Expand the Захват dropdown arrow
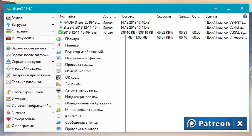Viewport: 252px width, 136px height. (53, 18)
